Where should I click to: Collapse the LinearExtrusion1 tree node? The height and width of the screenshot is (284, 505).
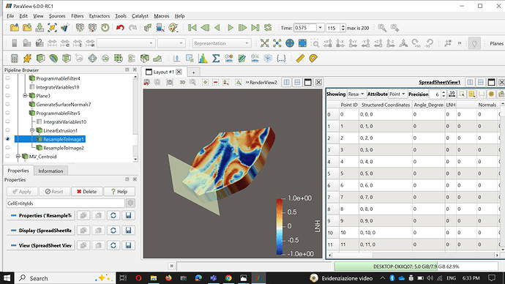tap(32, 130)
